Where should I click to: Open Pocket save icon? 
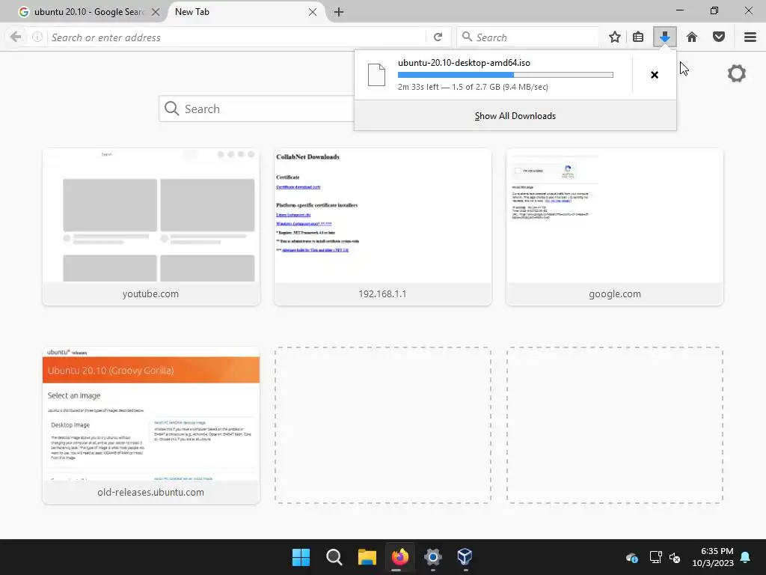pyautogui.click(x=719, y=37)
